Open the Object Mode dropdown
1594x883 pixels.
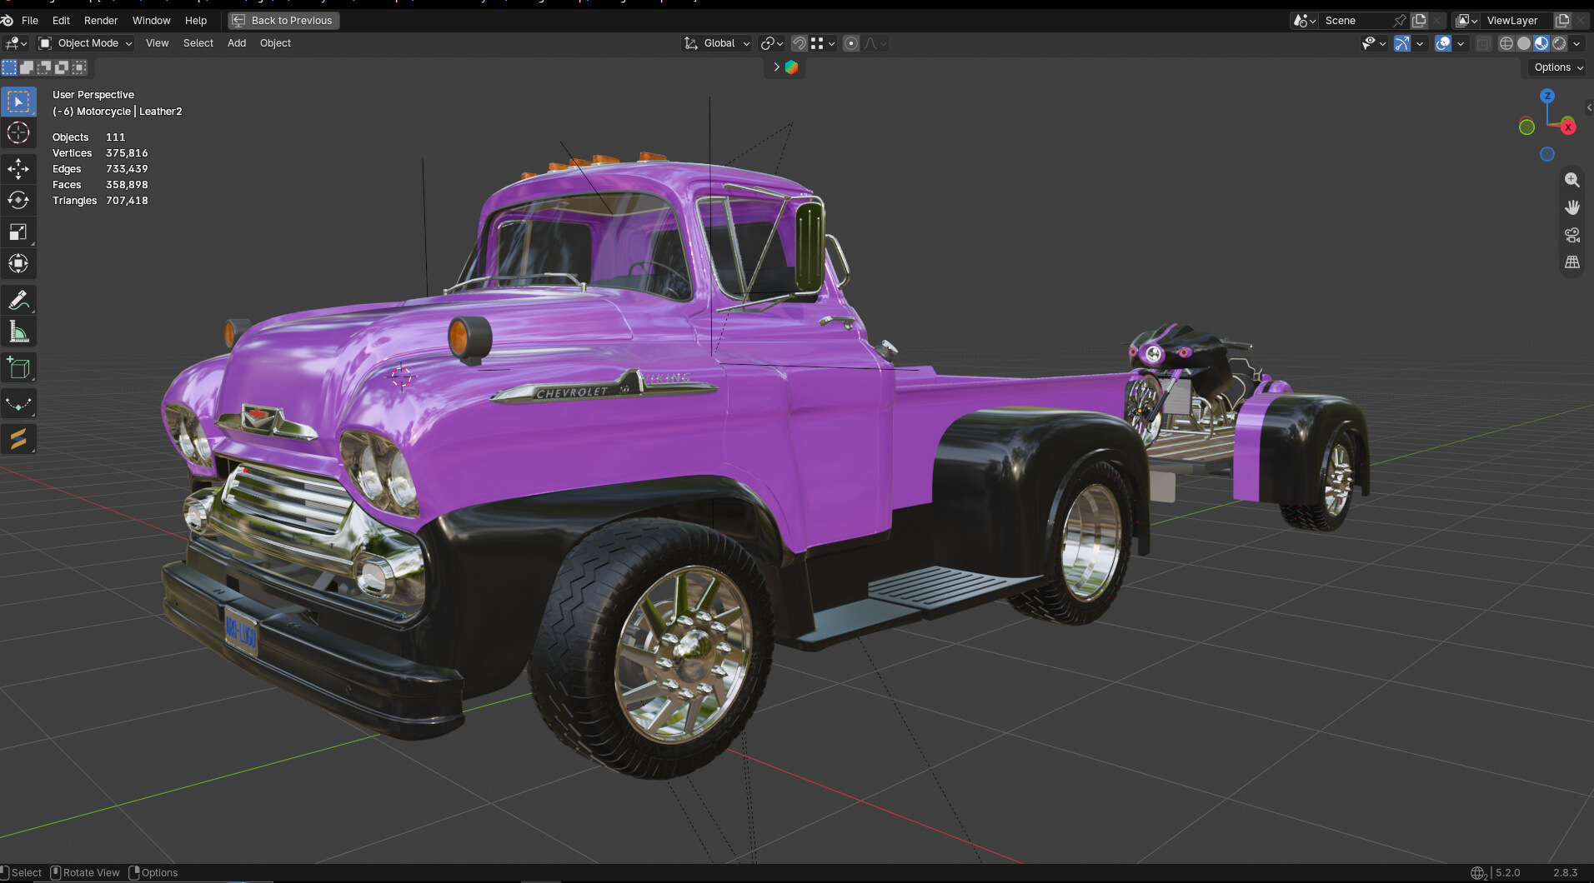pos(86,43)
